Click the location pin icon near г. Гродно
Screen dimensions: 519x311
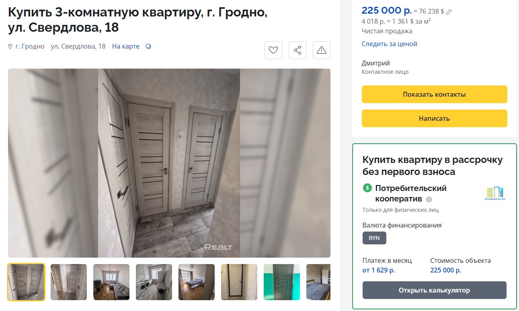[10, 47]
